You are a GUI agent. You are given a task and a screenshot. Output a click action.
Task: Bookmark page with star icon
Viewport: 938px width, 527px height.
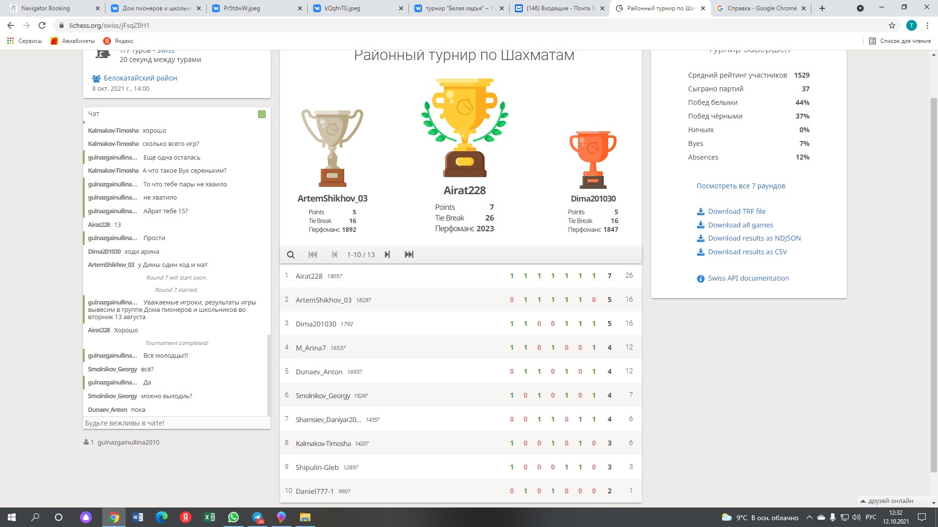click(x=892, y=25)
